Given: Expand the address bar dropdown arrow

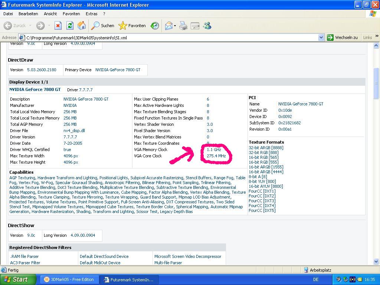Looking at the screenshot, I should 321,37.
